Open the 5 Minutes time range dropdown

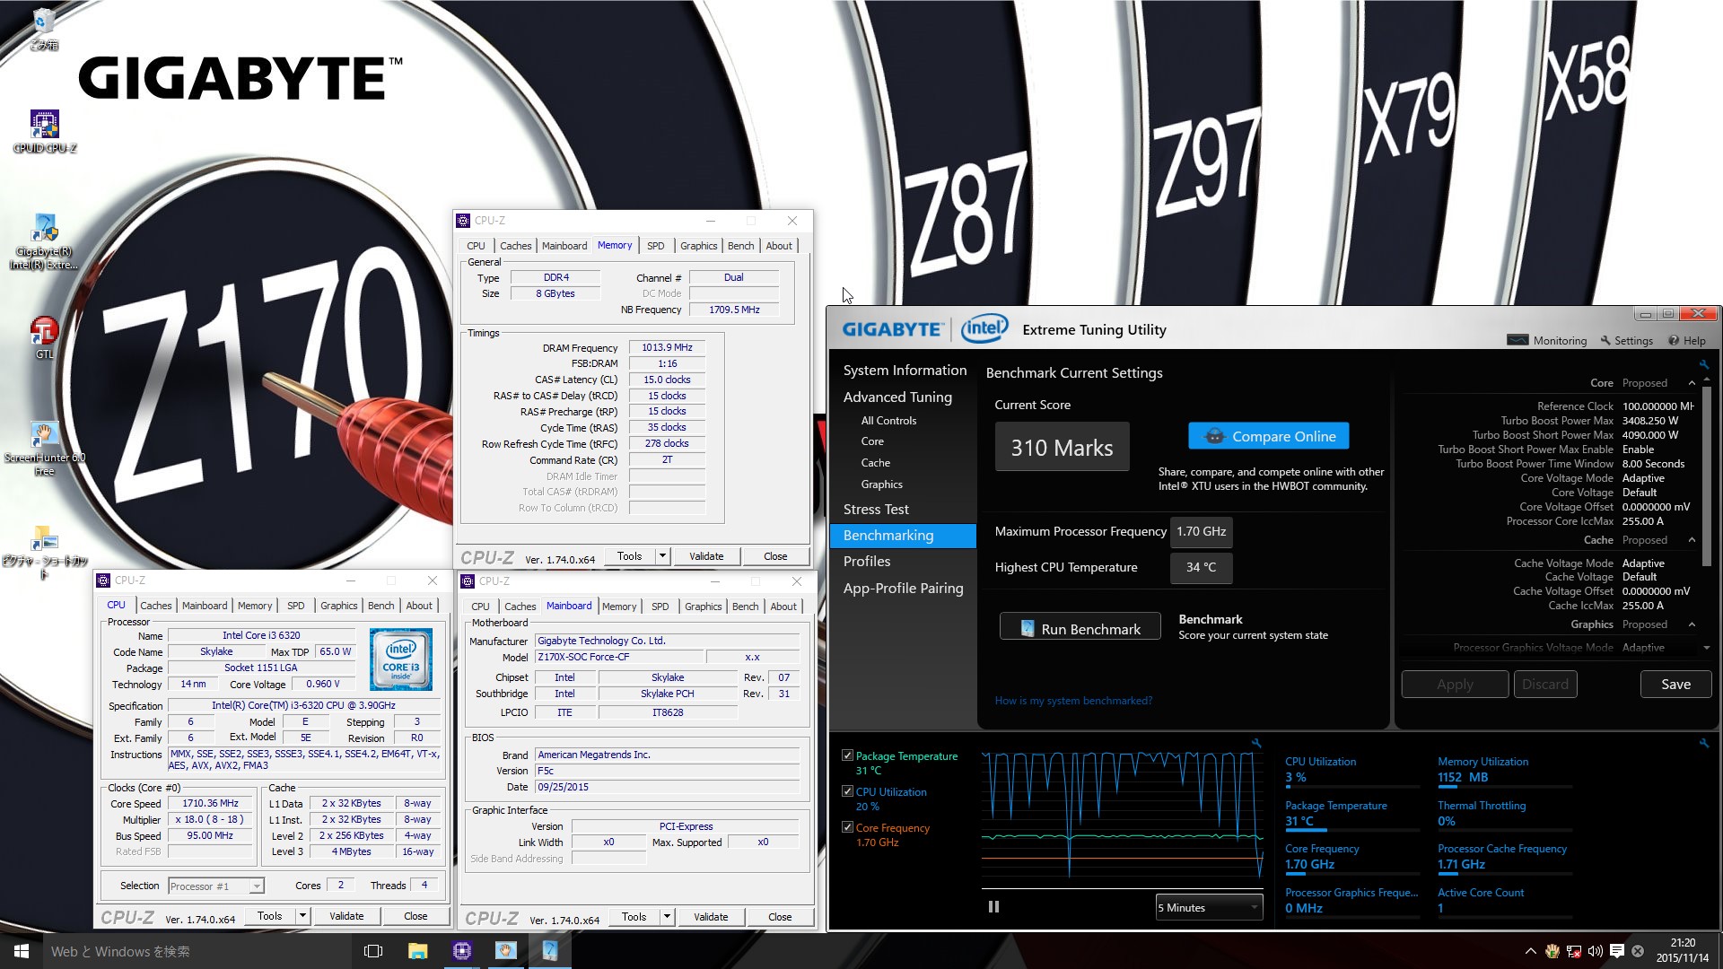[1209, 907]
